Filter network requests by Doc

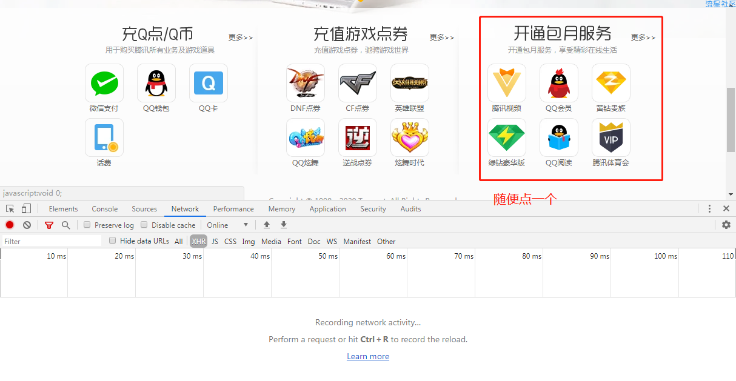click(314, 241)
